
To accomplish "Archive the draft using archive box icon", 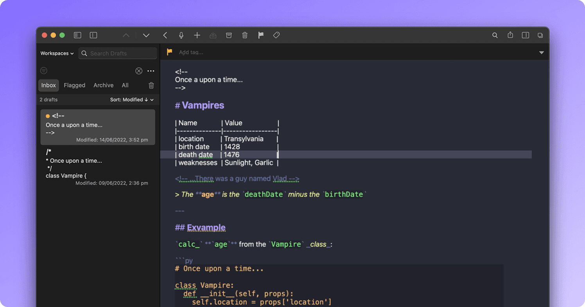I will pos(229,35).
